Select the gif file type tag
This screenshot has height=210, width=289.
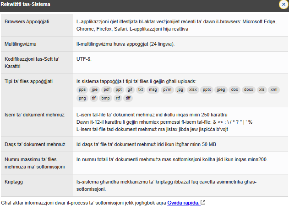tap(130, 89)
